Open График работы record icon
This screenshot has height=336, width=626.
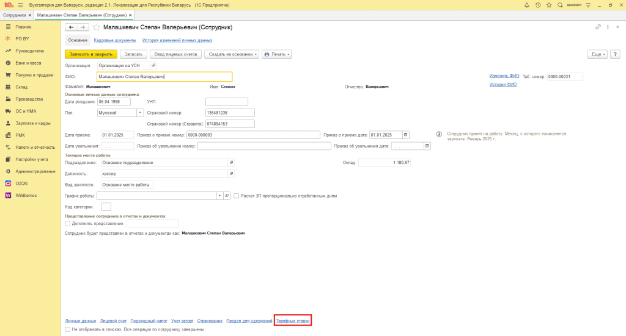(227, 196)
